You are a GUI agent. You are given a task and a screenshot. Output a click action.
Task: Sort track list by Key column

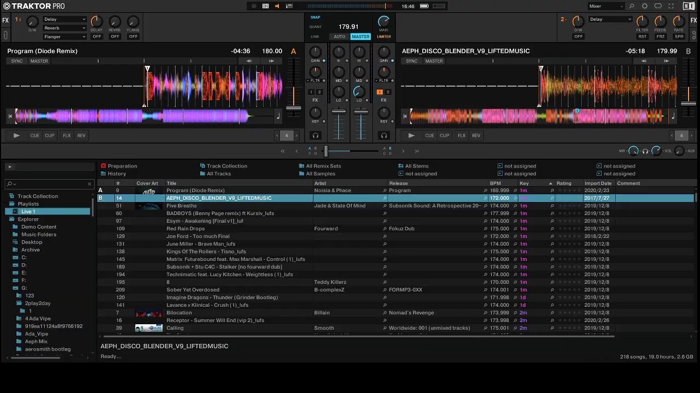click(x=536, y=183)
